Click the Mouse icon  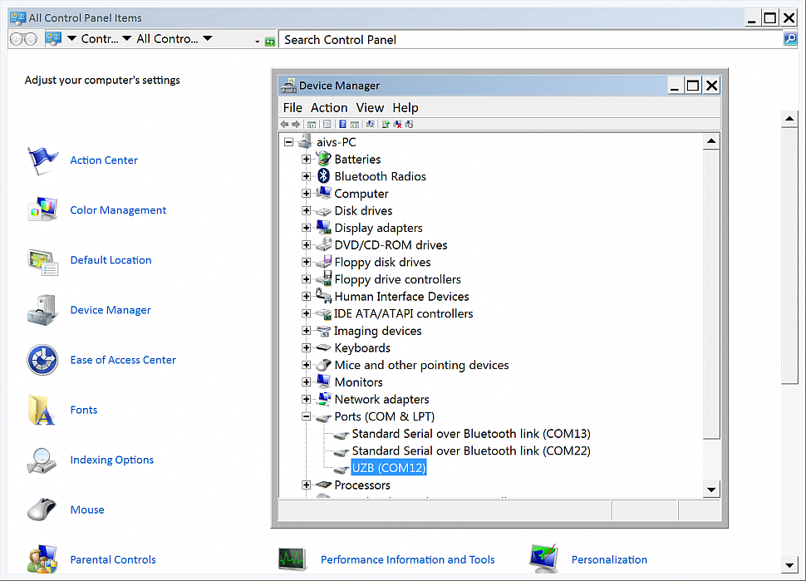click(42, 510)
